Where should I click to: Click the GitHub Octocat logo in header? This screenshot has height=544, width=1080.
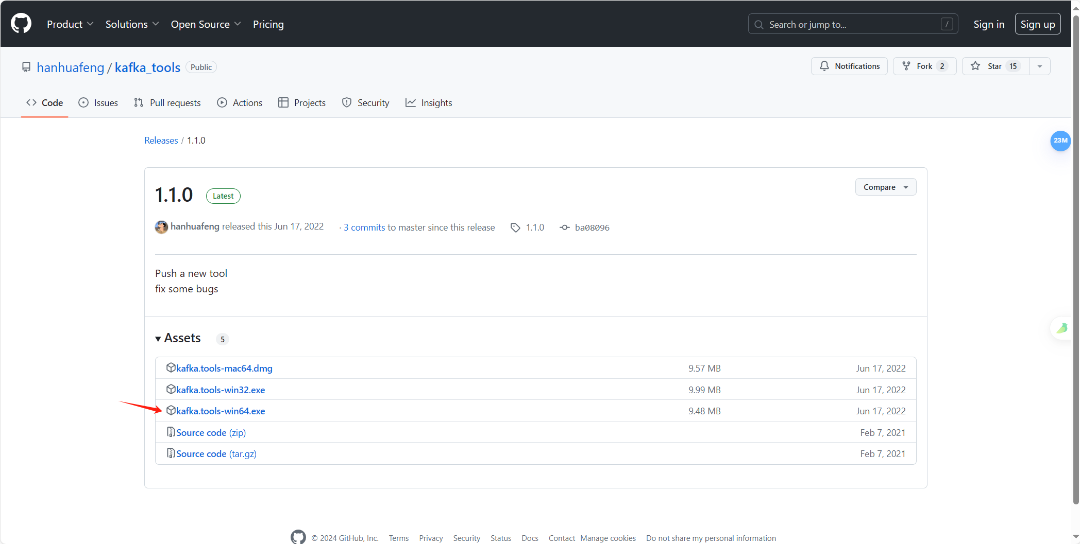21,24
